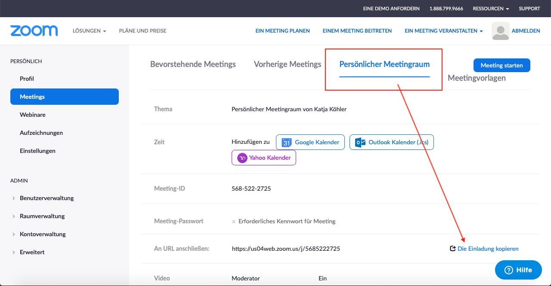This screenshot has width=551, height=286.
Task: Click Die Einladung kopieren link
Action: [x=488, y=249]
